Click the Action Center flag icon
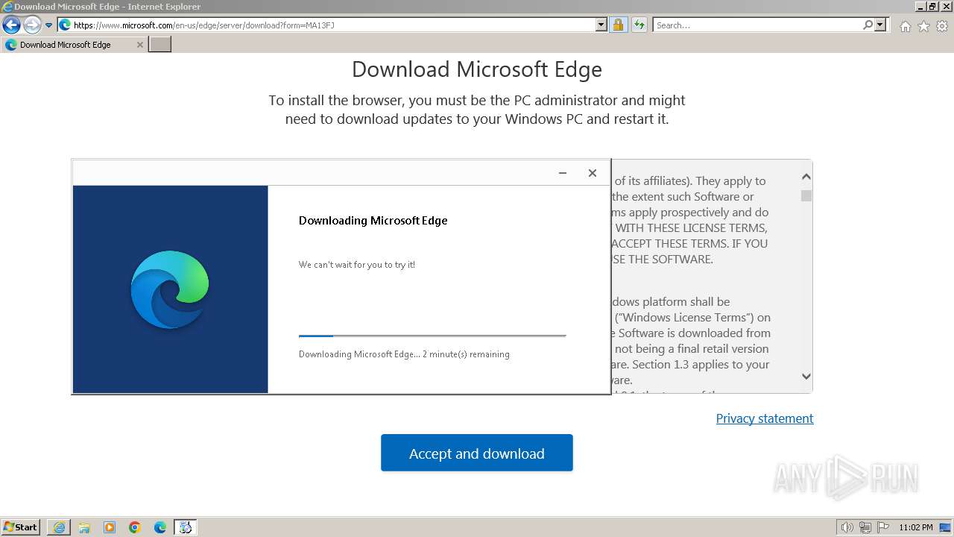The height and width of the screenshot is (537, 954). [883, 527]
